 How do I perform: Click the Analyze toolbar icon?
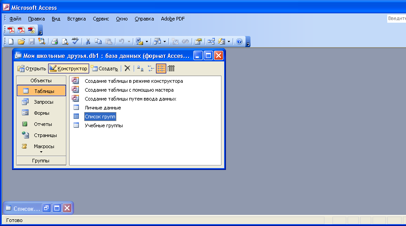point(157,41)
